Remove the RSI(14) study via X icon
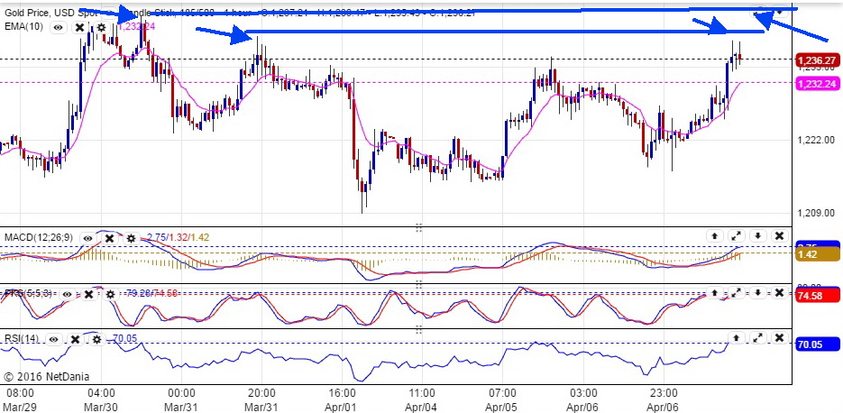Screen dimensions: 843x413 (x=75, y=339)
